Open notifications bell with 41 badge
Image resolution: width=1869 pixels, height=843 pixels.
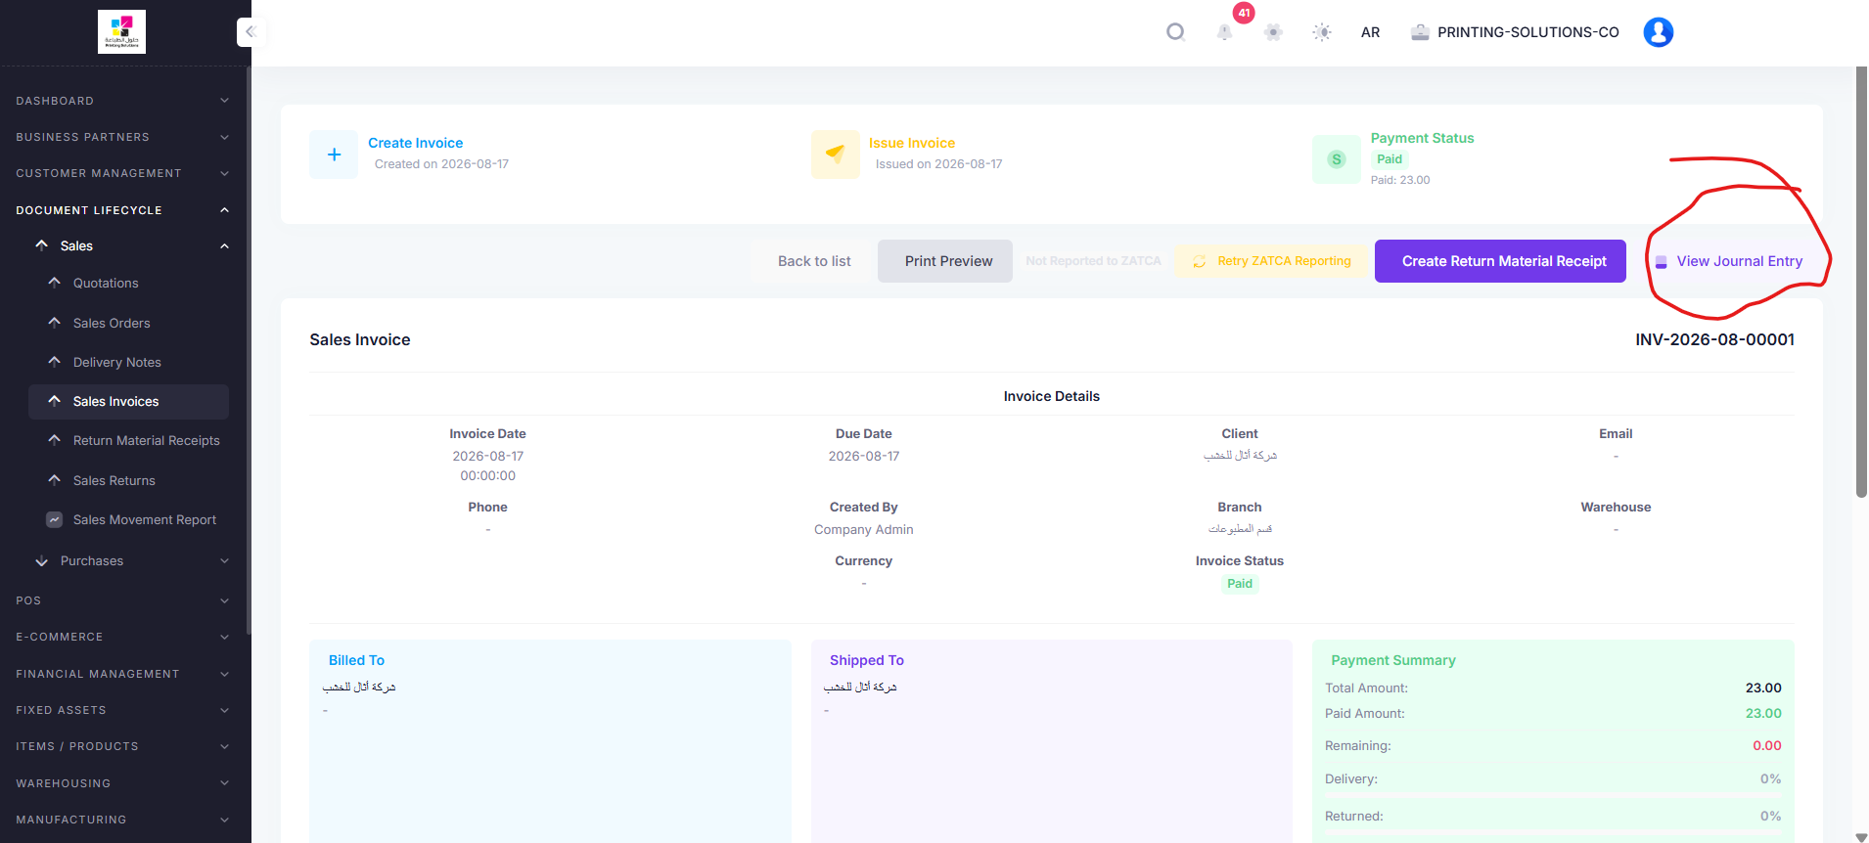point(1224,32)
